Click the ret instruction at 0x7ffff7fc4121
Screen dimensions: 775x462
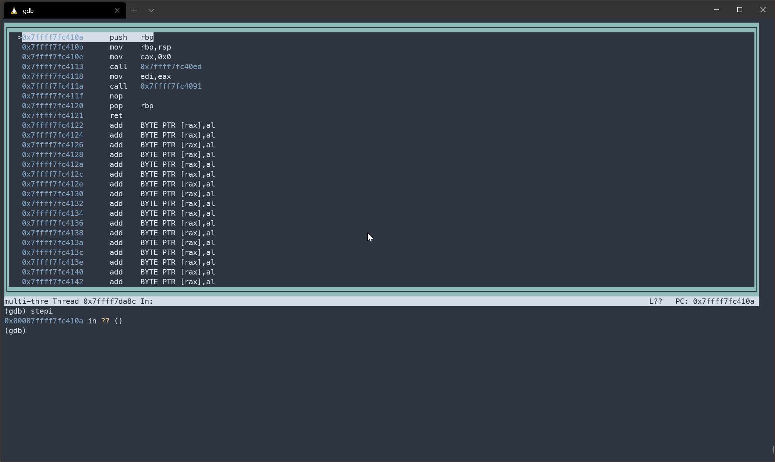pos(116,116)
